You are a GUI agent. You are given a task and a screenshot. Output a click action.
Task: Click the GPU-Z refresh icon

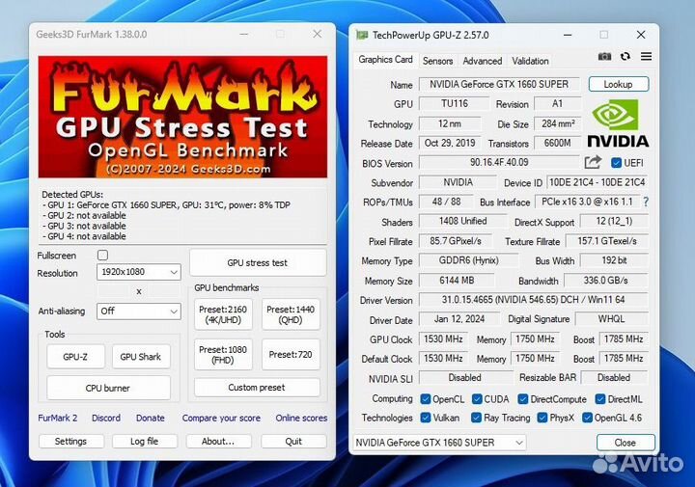pyautogui.click(x=625, y=57)
